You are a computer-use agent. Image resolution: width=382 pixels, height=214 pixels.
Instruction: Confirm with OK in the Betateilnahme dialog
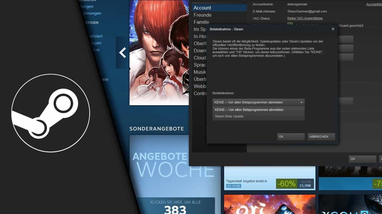291,137
